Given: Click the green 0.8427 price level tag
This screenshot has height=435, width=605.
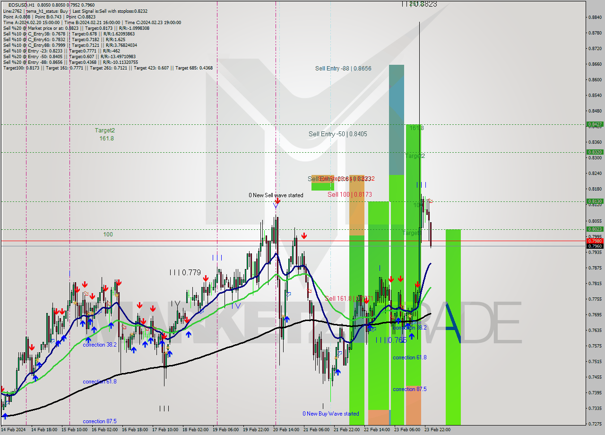Looking at the screenshot, I should click(595, 124).
